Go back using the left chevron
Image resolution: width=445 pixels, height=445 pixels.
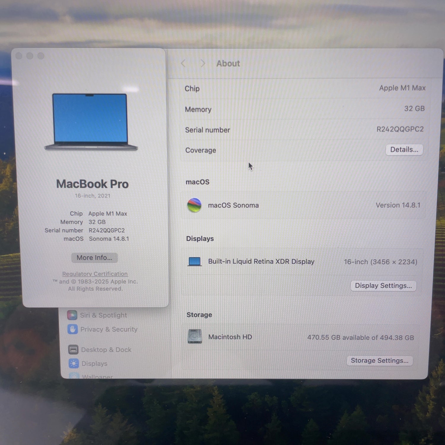183,63
